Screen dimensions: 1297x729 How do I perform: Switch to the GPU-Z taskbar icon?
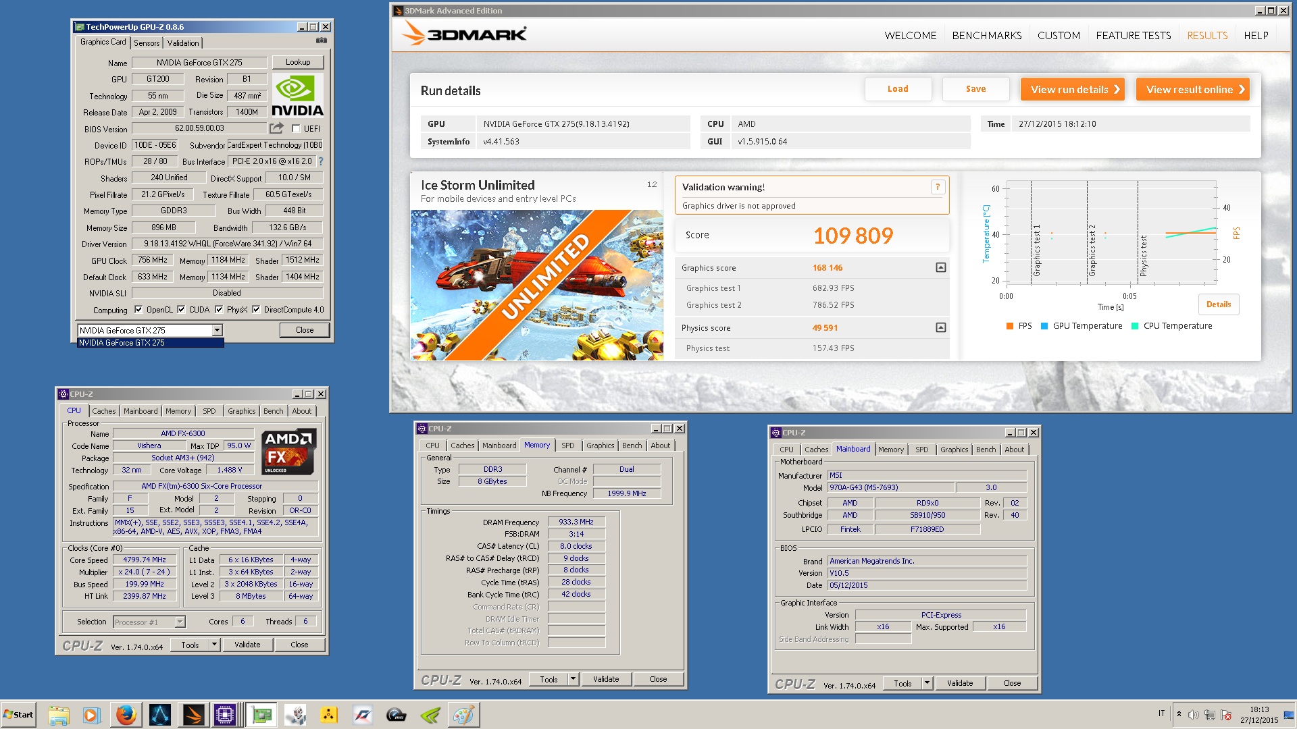pos(261,715)
